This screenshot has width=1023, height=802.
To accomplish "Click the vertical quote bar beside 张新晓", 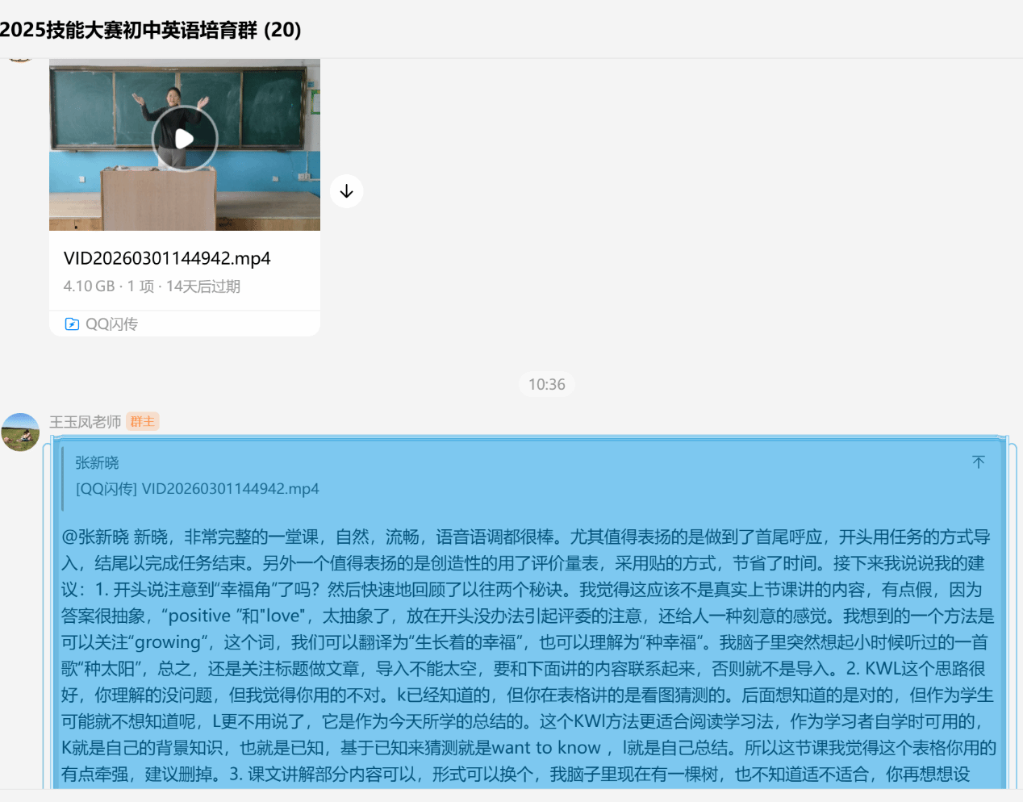I will tap(62, 476).
